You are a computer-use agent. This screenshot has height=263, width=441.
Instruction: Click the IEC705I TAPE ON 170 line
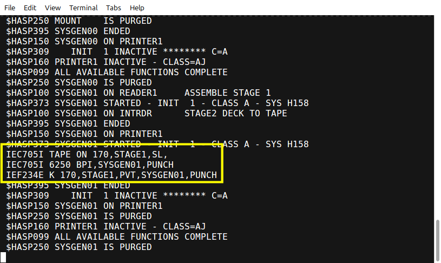87,154
